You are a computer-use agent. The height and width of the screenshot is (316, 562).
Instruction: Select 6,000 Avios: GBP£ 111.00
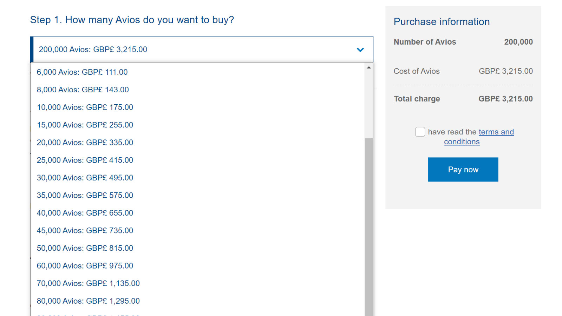[x=198, y=72]
